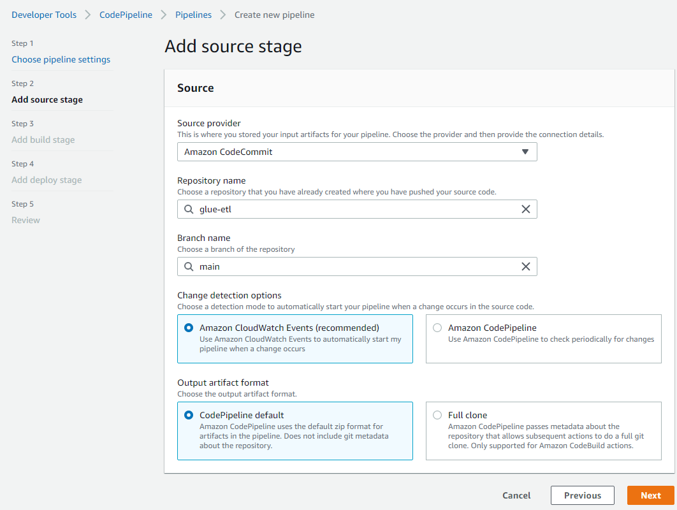Screen dimensions: 677x510
Task: Open the Pipelines breadcrumb link
Action: [193, 15]
